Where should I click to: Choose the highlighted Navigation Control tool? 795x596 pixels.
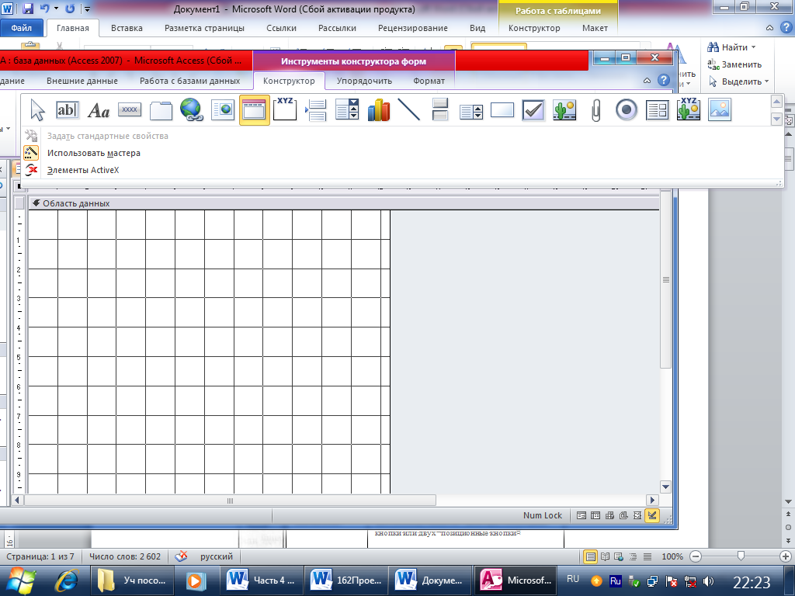coord(254,110)
